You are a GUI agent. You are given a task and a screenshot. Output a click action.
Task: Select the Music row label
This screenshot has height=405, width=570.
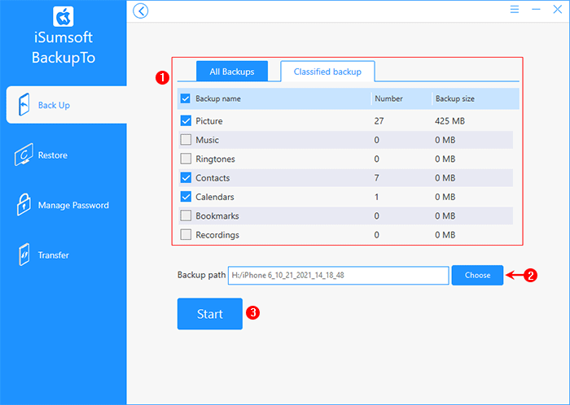207,140
